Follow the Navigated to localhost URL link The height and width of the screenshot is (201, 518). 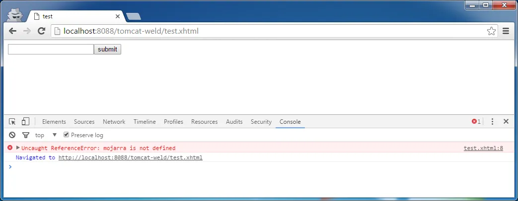(x=131, y=157)
